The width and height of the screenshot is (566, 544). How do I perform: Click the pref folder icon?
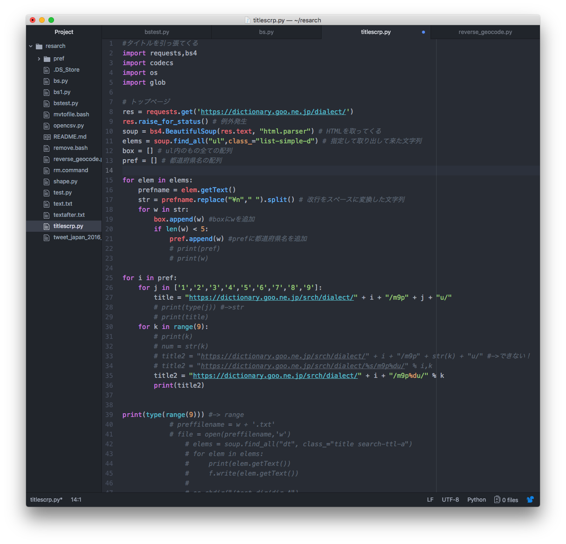click(47, 59)
